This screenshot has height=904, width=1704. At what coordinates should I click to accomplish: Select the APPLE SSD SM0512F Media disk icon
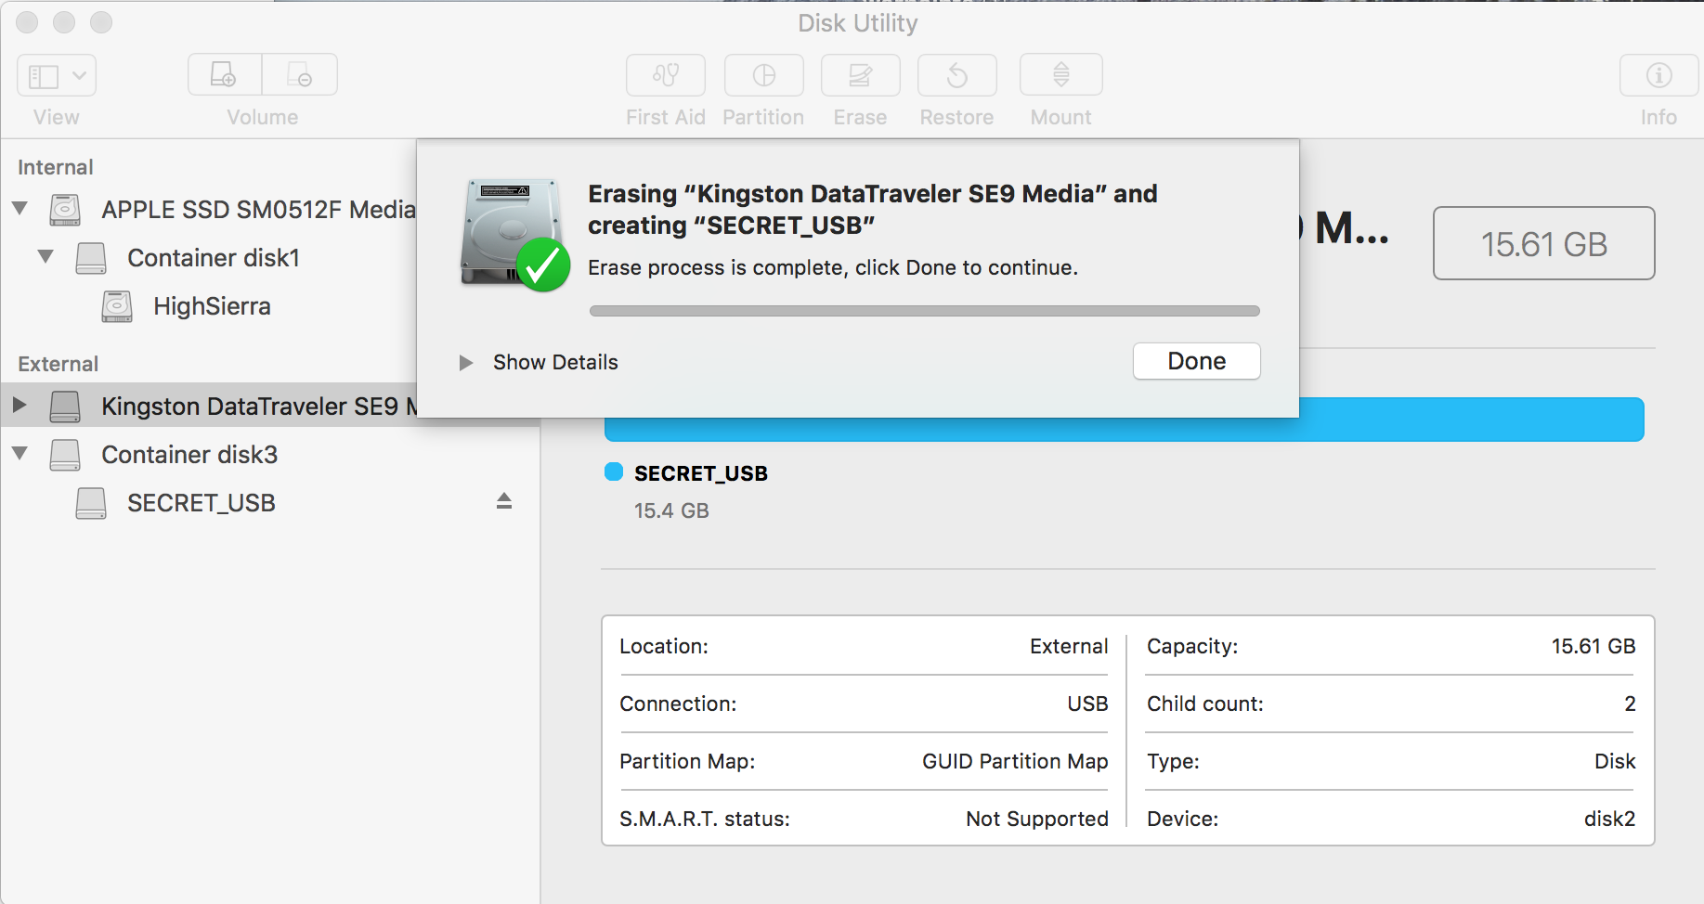(65, 210)
